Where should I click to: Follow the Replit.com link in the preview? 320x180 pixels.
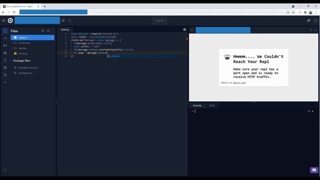point(239,82)
